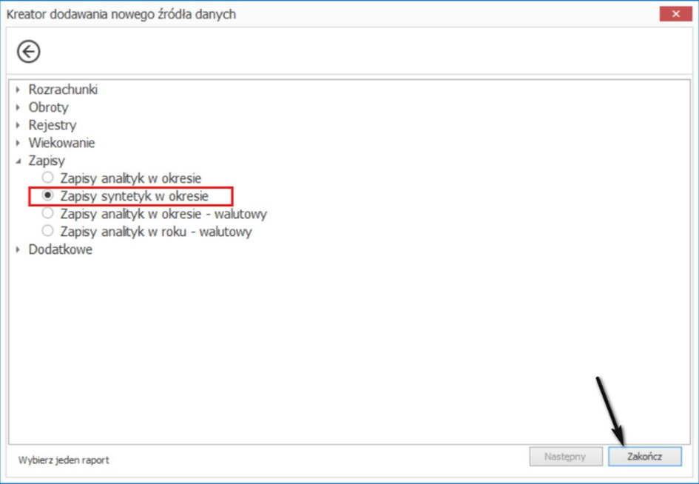Viewport: 699px width, 484px height.
Task: Select the Dodatkowe category label
Action: click(60, 249)
